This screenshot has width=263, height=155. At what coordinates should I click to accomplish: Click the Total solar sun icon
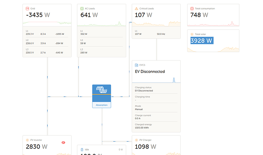click(x=192, y=34)
